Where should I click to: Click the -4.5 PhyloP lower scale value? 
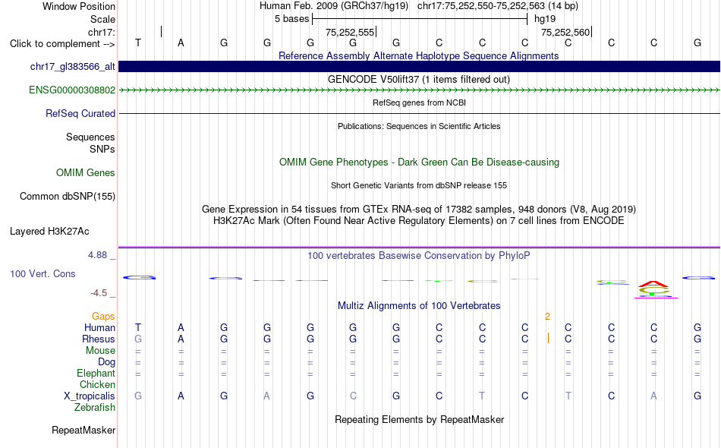coord(99,293)
